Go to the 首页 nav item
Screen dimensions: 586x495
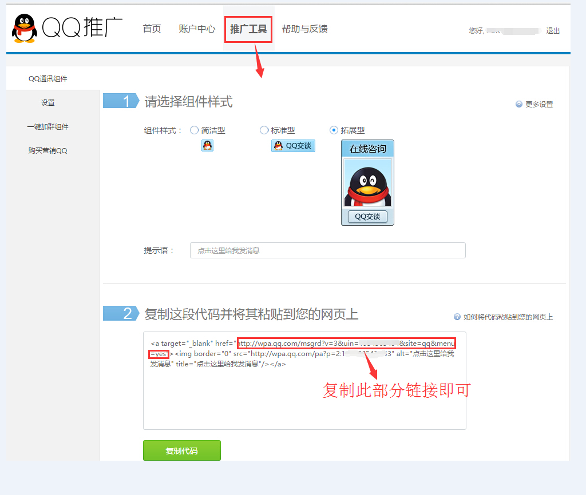click(x=152, y=29)
